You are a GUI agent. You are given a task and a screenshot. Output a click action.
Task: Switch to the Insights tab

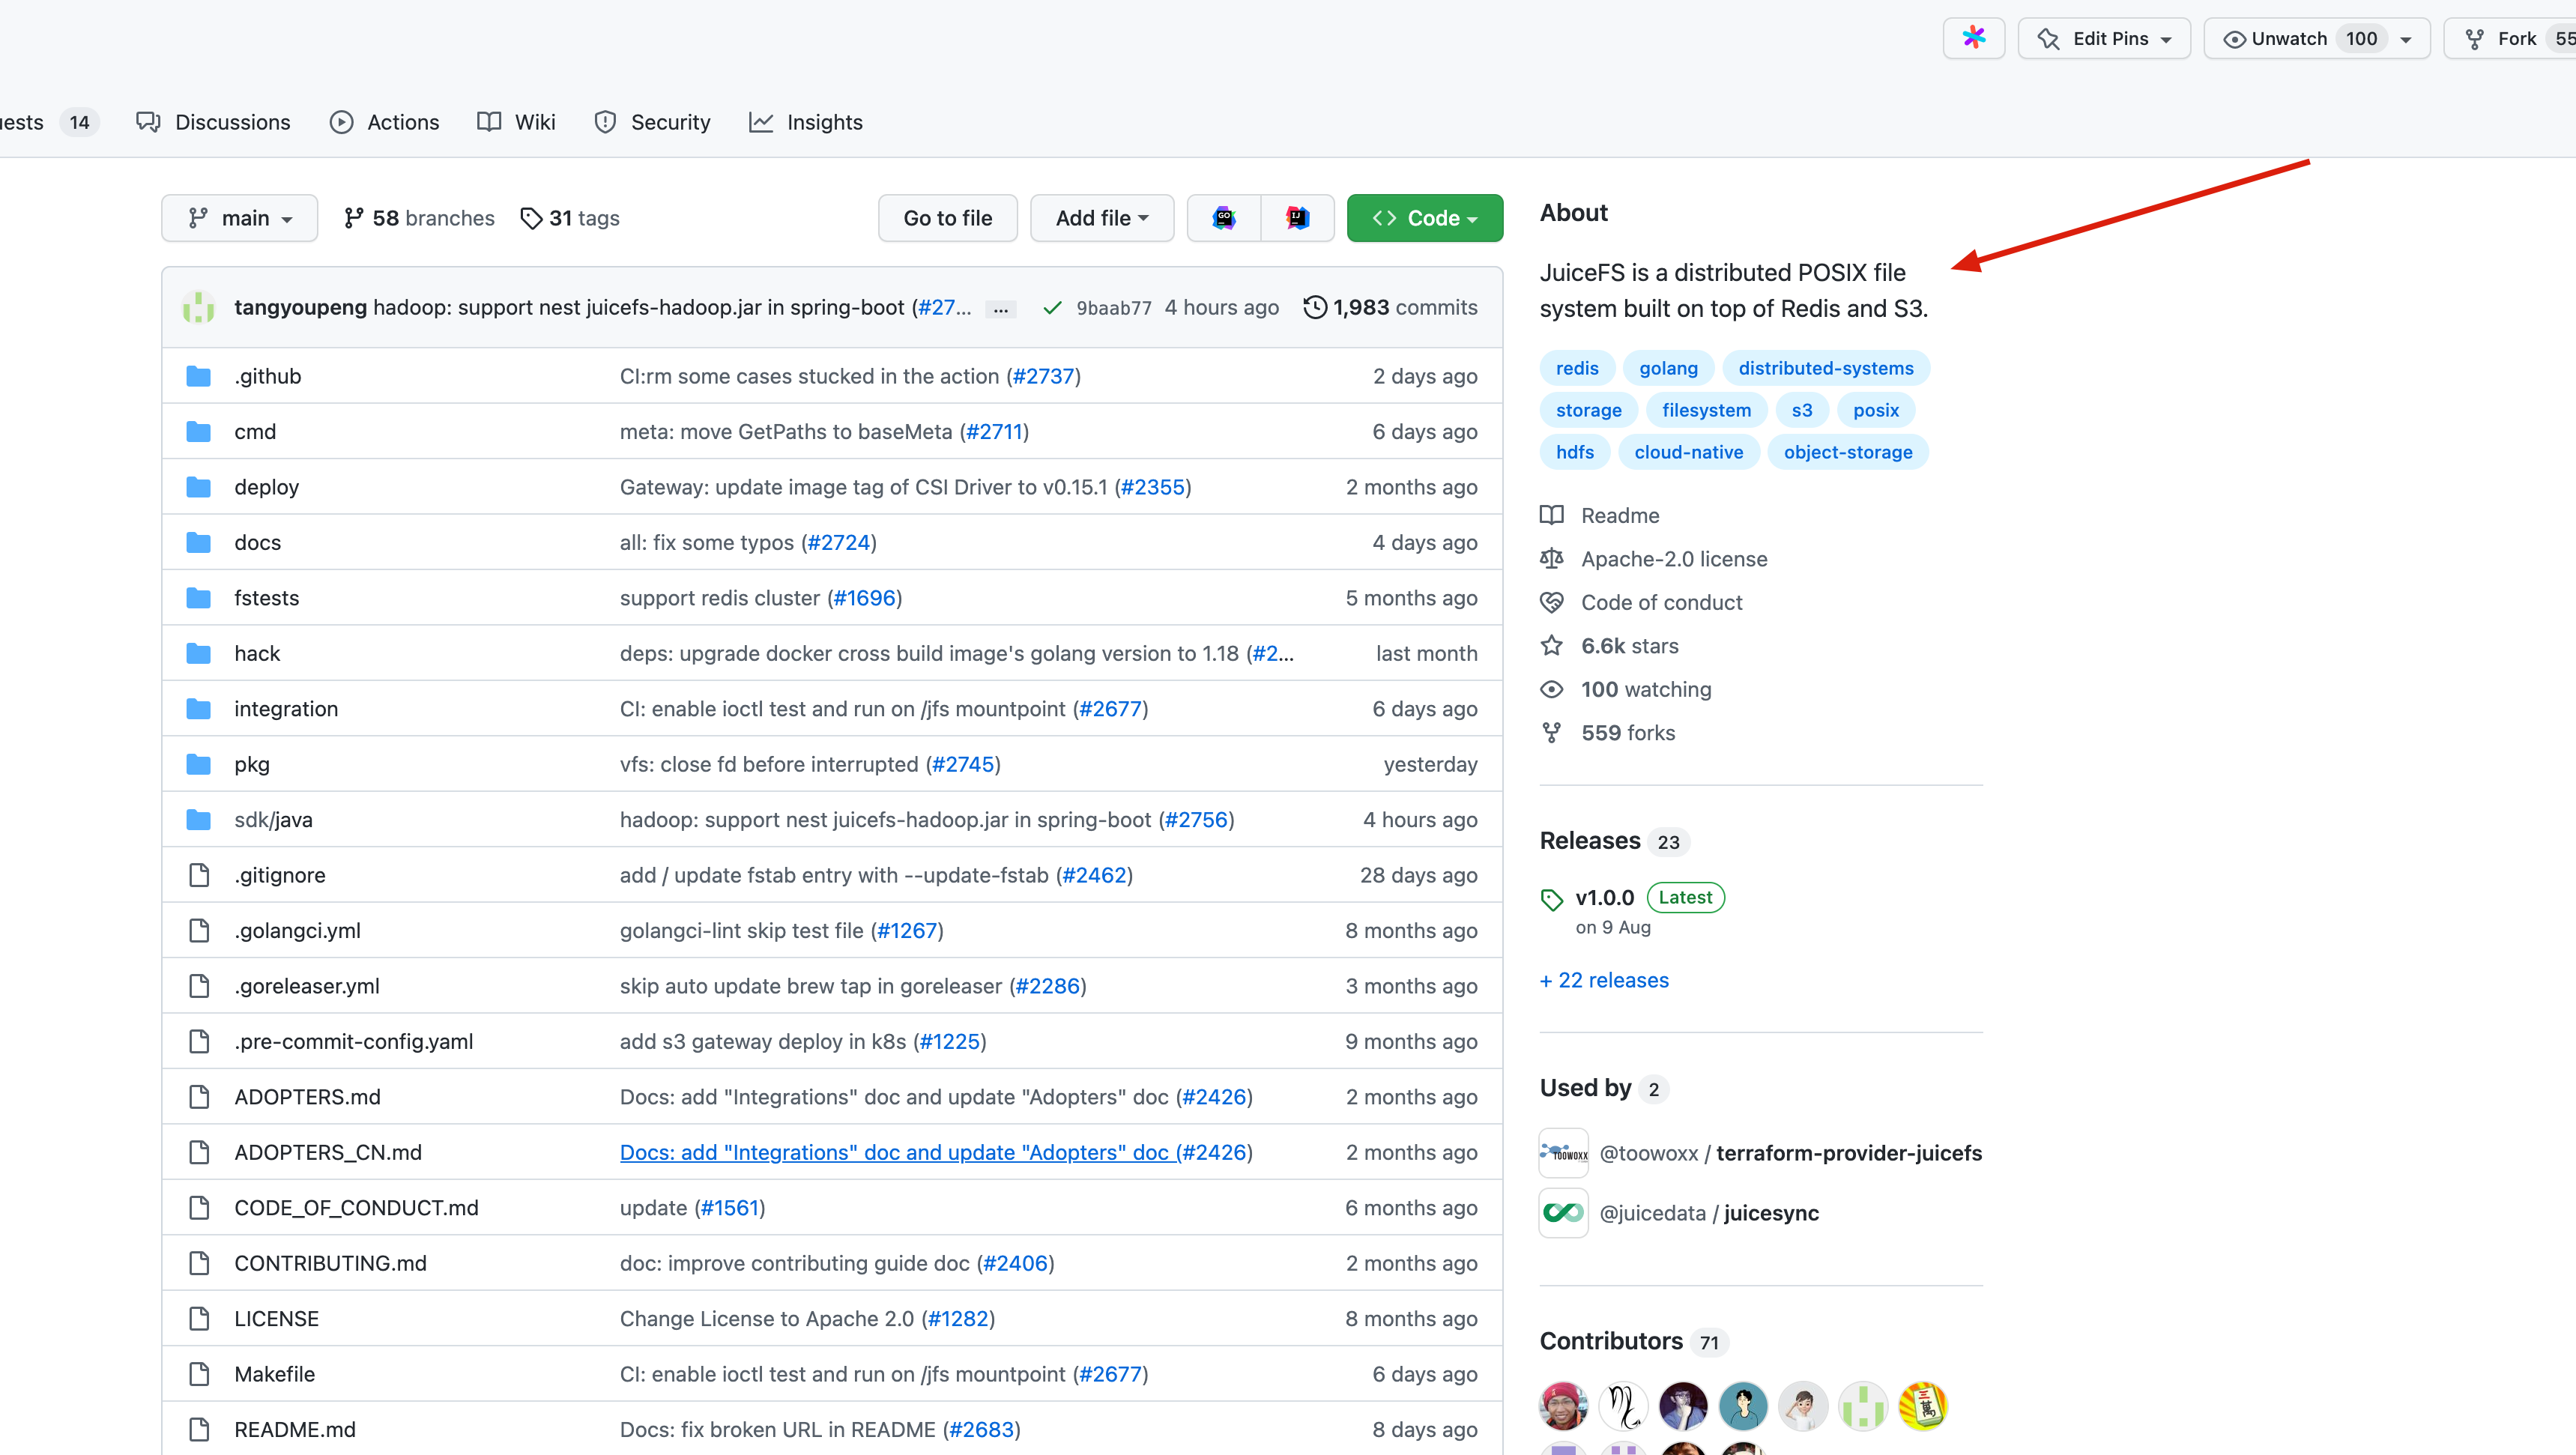click(806, 122)
